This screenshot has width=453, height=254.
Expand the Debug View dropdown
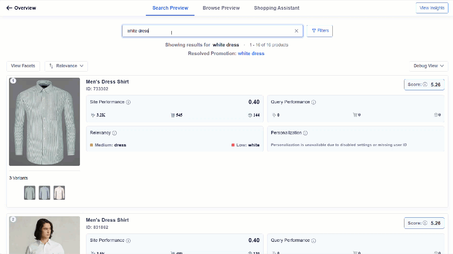tap(429, 66)
